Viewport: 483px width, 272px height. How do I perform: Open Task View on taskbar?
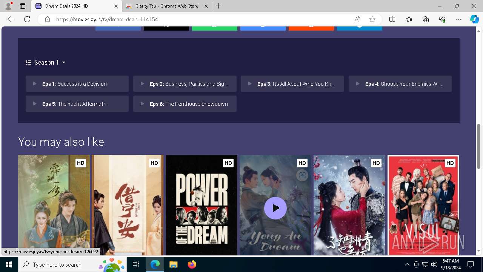136,264
